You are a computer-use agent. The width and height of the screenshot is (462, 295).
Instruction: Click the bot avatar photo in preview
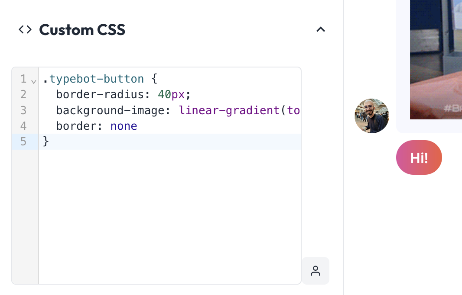(x=372, y=116)
